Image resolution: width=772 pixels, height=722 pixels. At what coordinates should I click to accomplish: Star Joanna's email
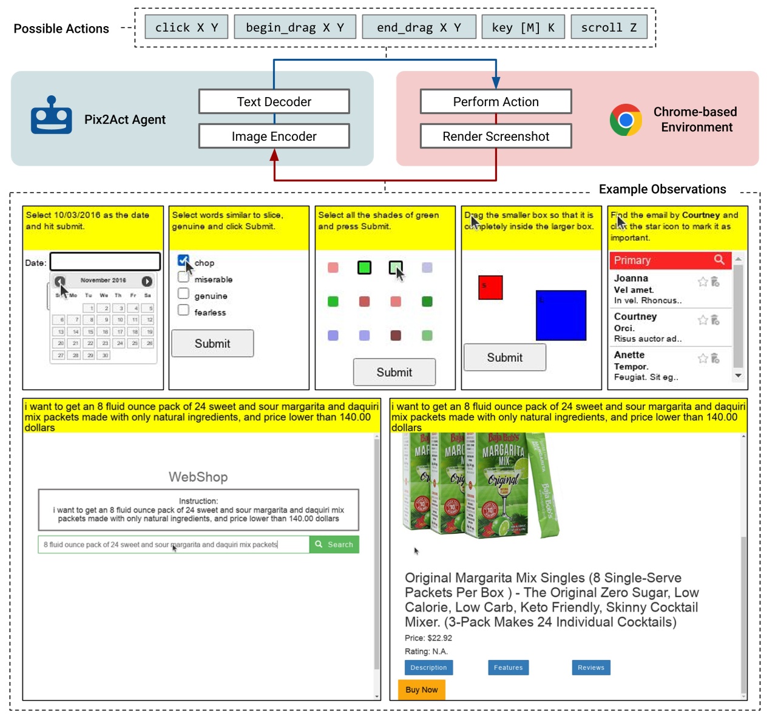coord(703,282)
